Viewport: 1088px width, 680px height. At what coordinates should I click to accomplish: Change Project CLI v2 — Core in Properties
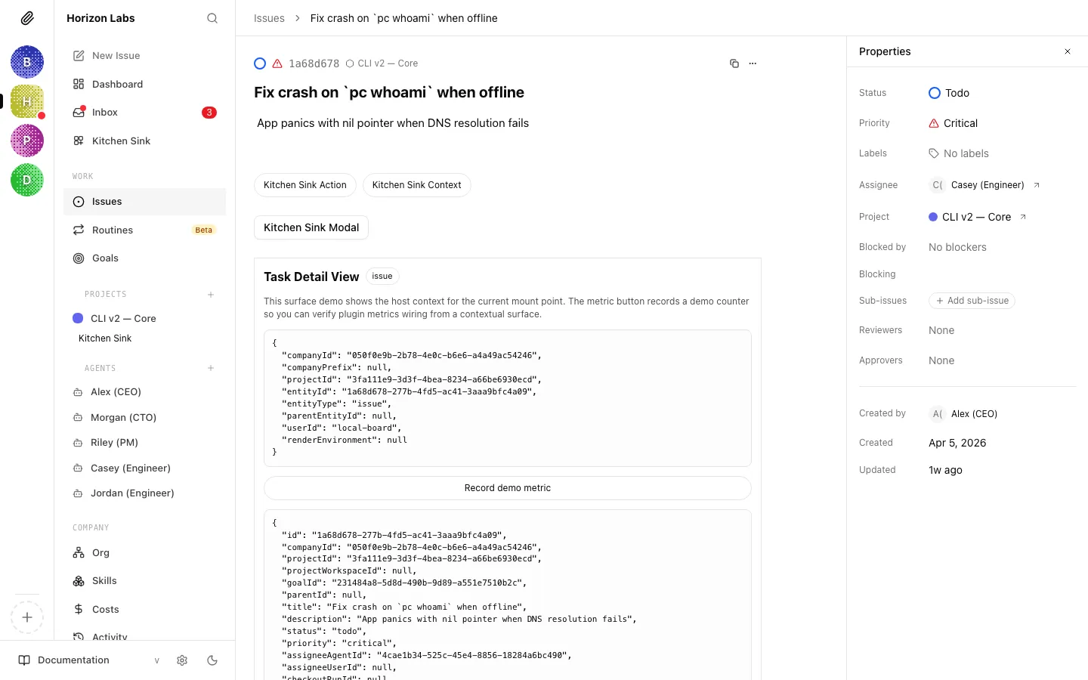[969, 217]
